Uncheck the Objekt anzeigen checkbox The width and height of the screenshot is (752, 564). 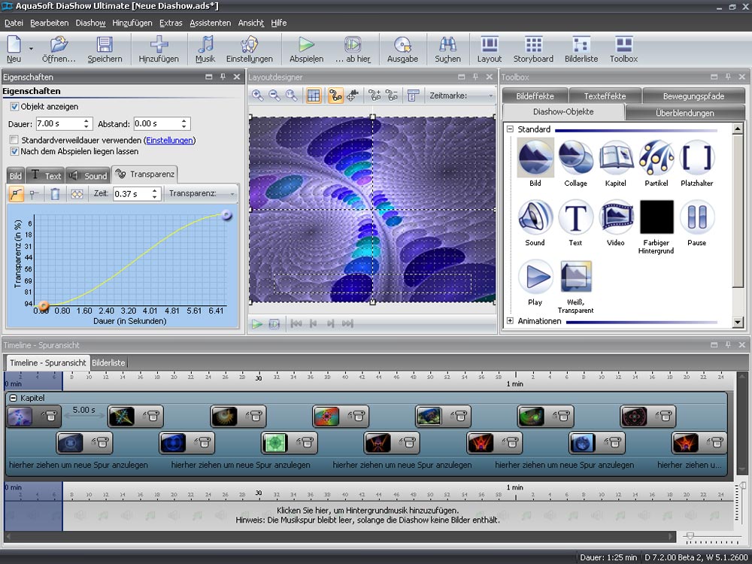15,107
